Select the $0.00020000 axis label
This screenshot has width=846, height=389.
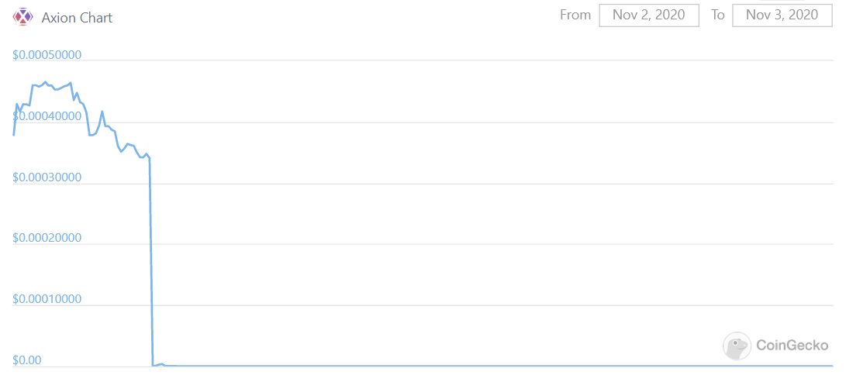[x=47, y=238]
